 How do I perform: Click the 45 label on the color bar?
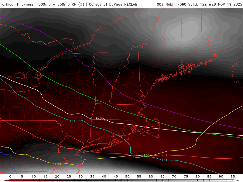pos(116,177)
